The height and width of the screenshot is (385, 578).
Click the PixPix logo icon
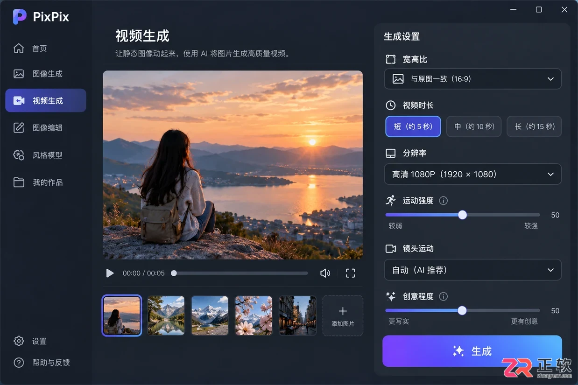(19, 17)
